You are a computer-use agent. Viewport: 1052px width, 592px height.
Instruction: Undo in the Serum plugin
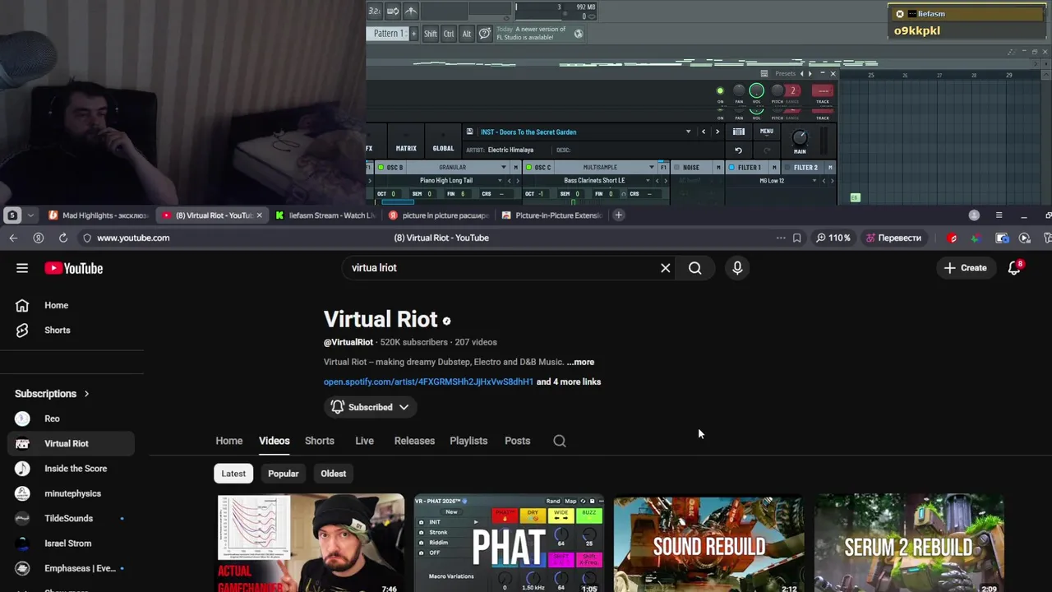[x=738, y=150]
